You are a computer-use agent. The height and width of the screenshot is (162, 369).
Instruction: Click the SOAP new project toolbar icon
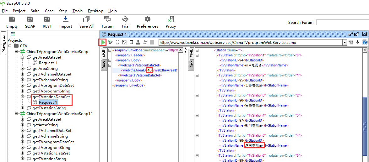pos(30,19)
